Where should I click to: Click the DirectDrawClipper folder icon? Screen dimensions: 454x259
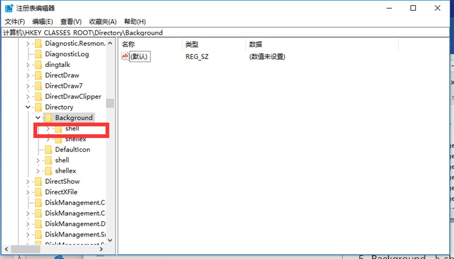(x=39, y=96)
